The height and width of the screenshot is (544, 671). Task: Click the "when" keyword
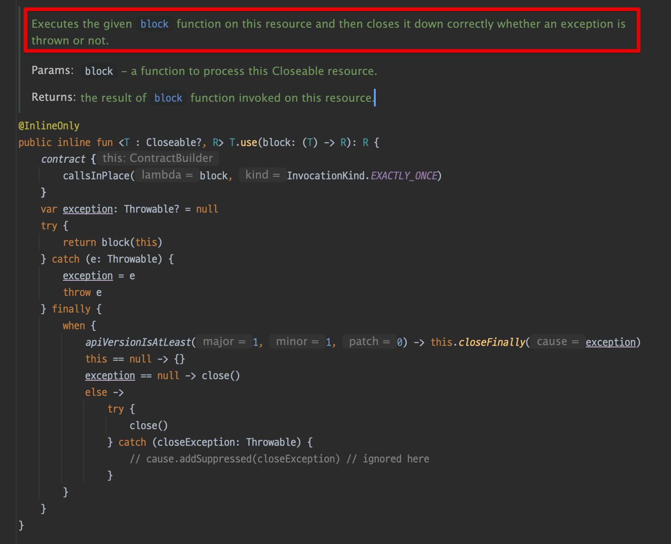(x=74, y=326)
